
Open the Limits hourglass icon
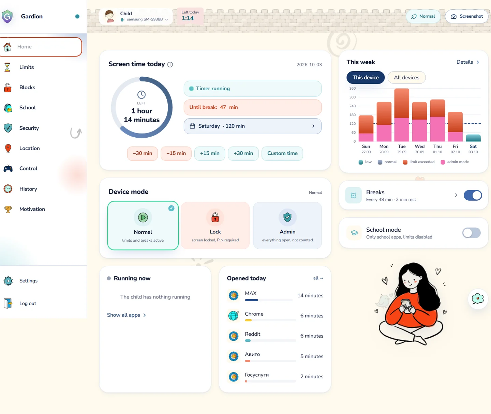7,67
